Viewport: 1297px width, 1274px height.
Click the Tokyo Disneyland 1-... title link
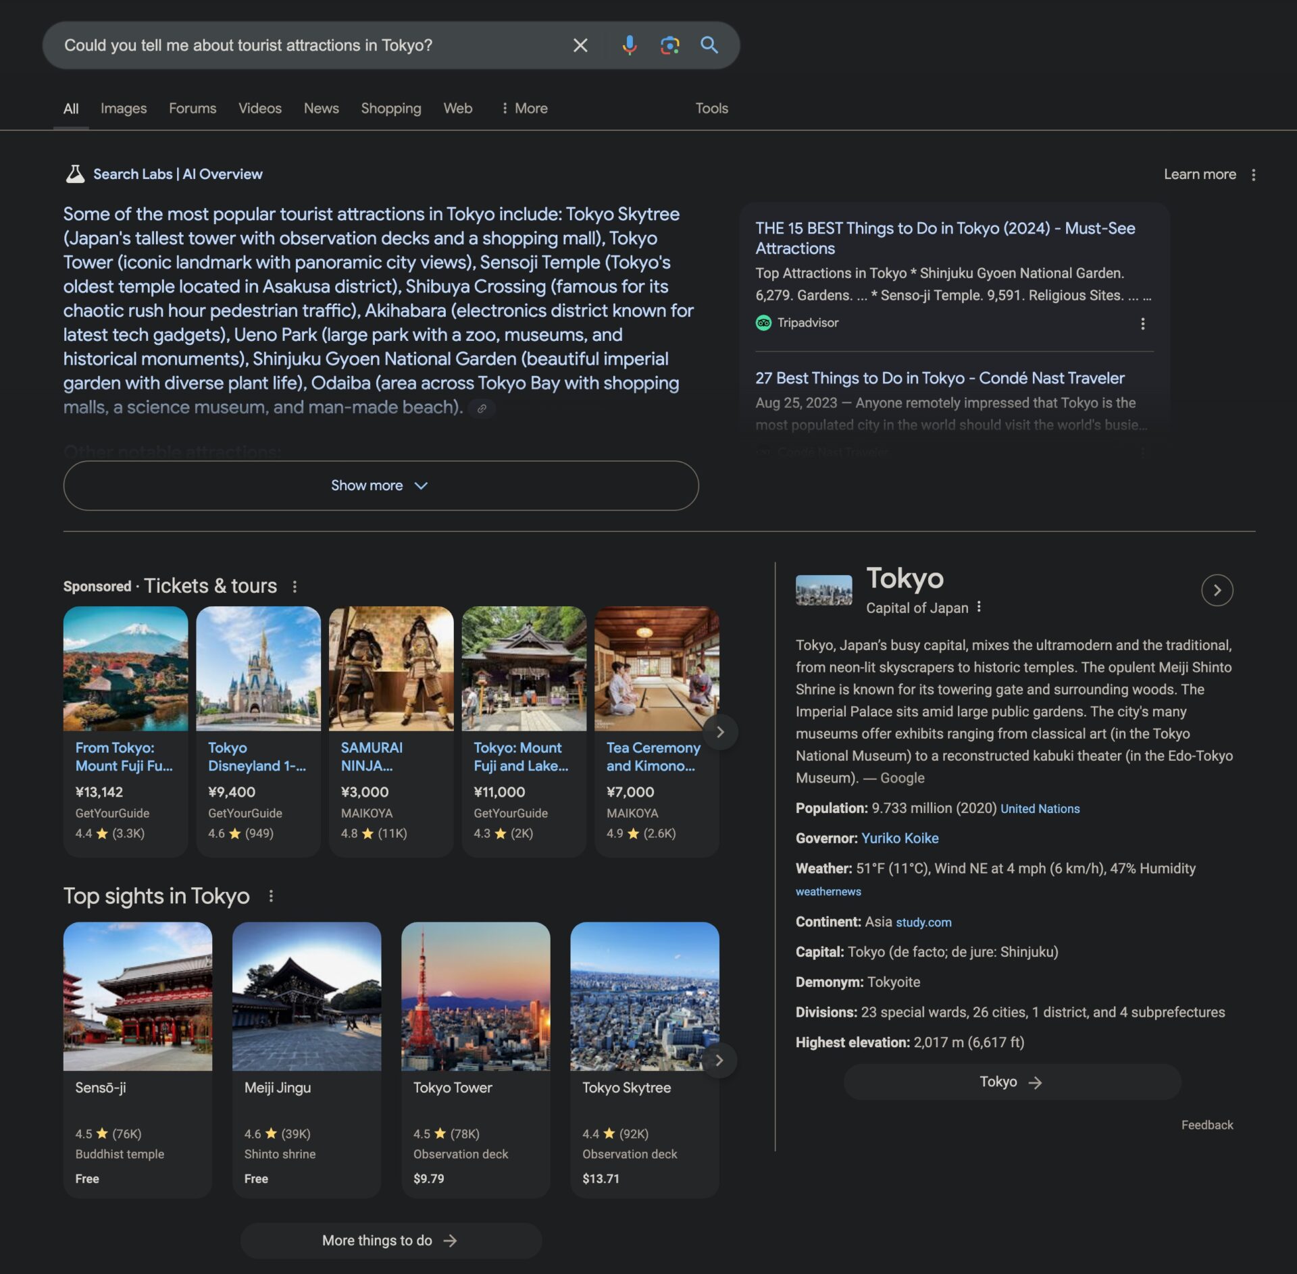[x=257, y=757]
